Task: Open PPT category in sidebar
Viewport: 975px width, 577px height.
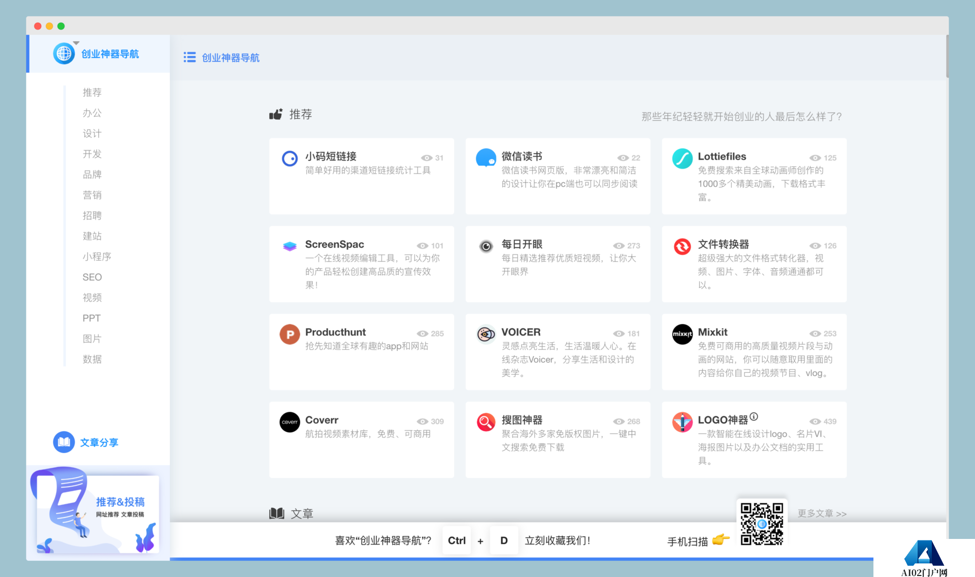Action: pos(91,318)
